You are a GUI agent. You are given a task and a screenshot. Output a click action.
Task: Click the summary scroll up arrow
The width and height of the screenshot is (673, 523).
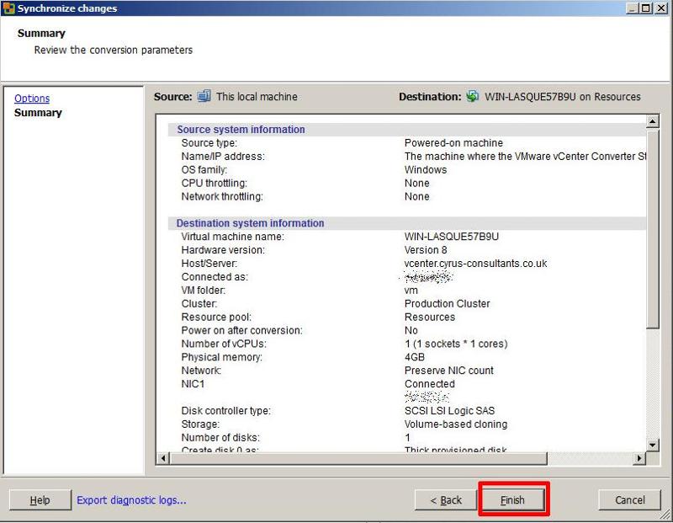(652, 121)
